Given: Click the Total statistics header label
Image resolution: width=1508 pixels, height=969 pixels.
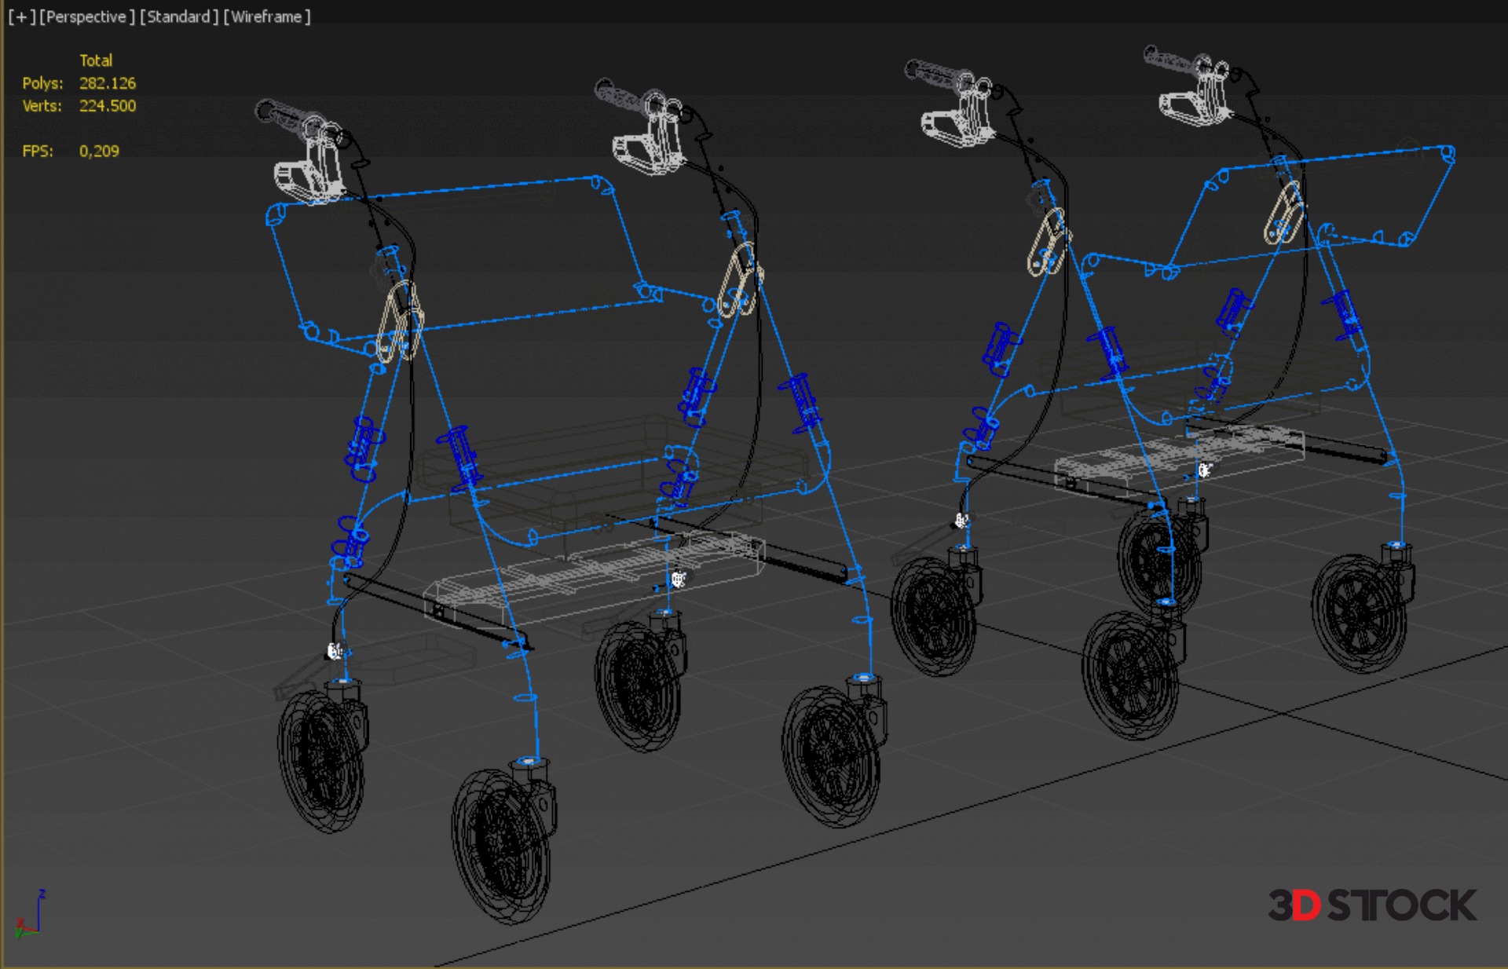Looking at the screenshot, I should click(x=96, y=60).
